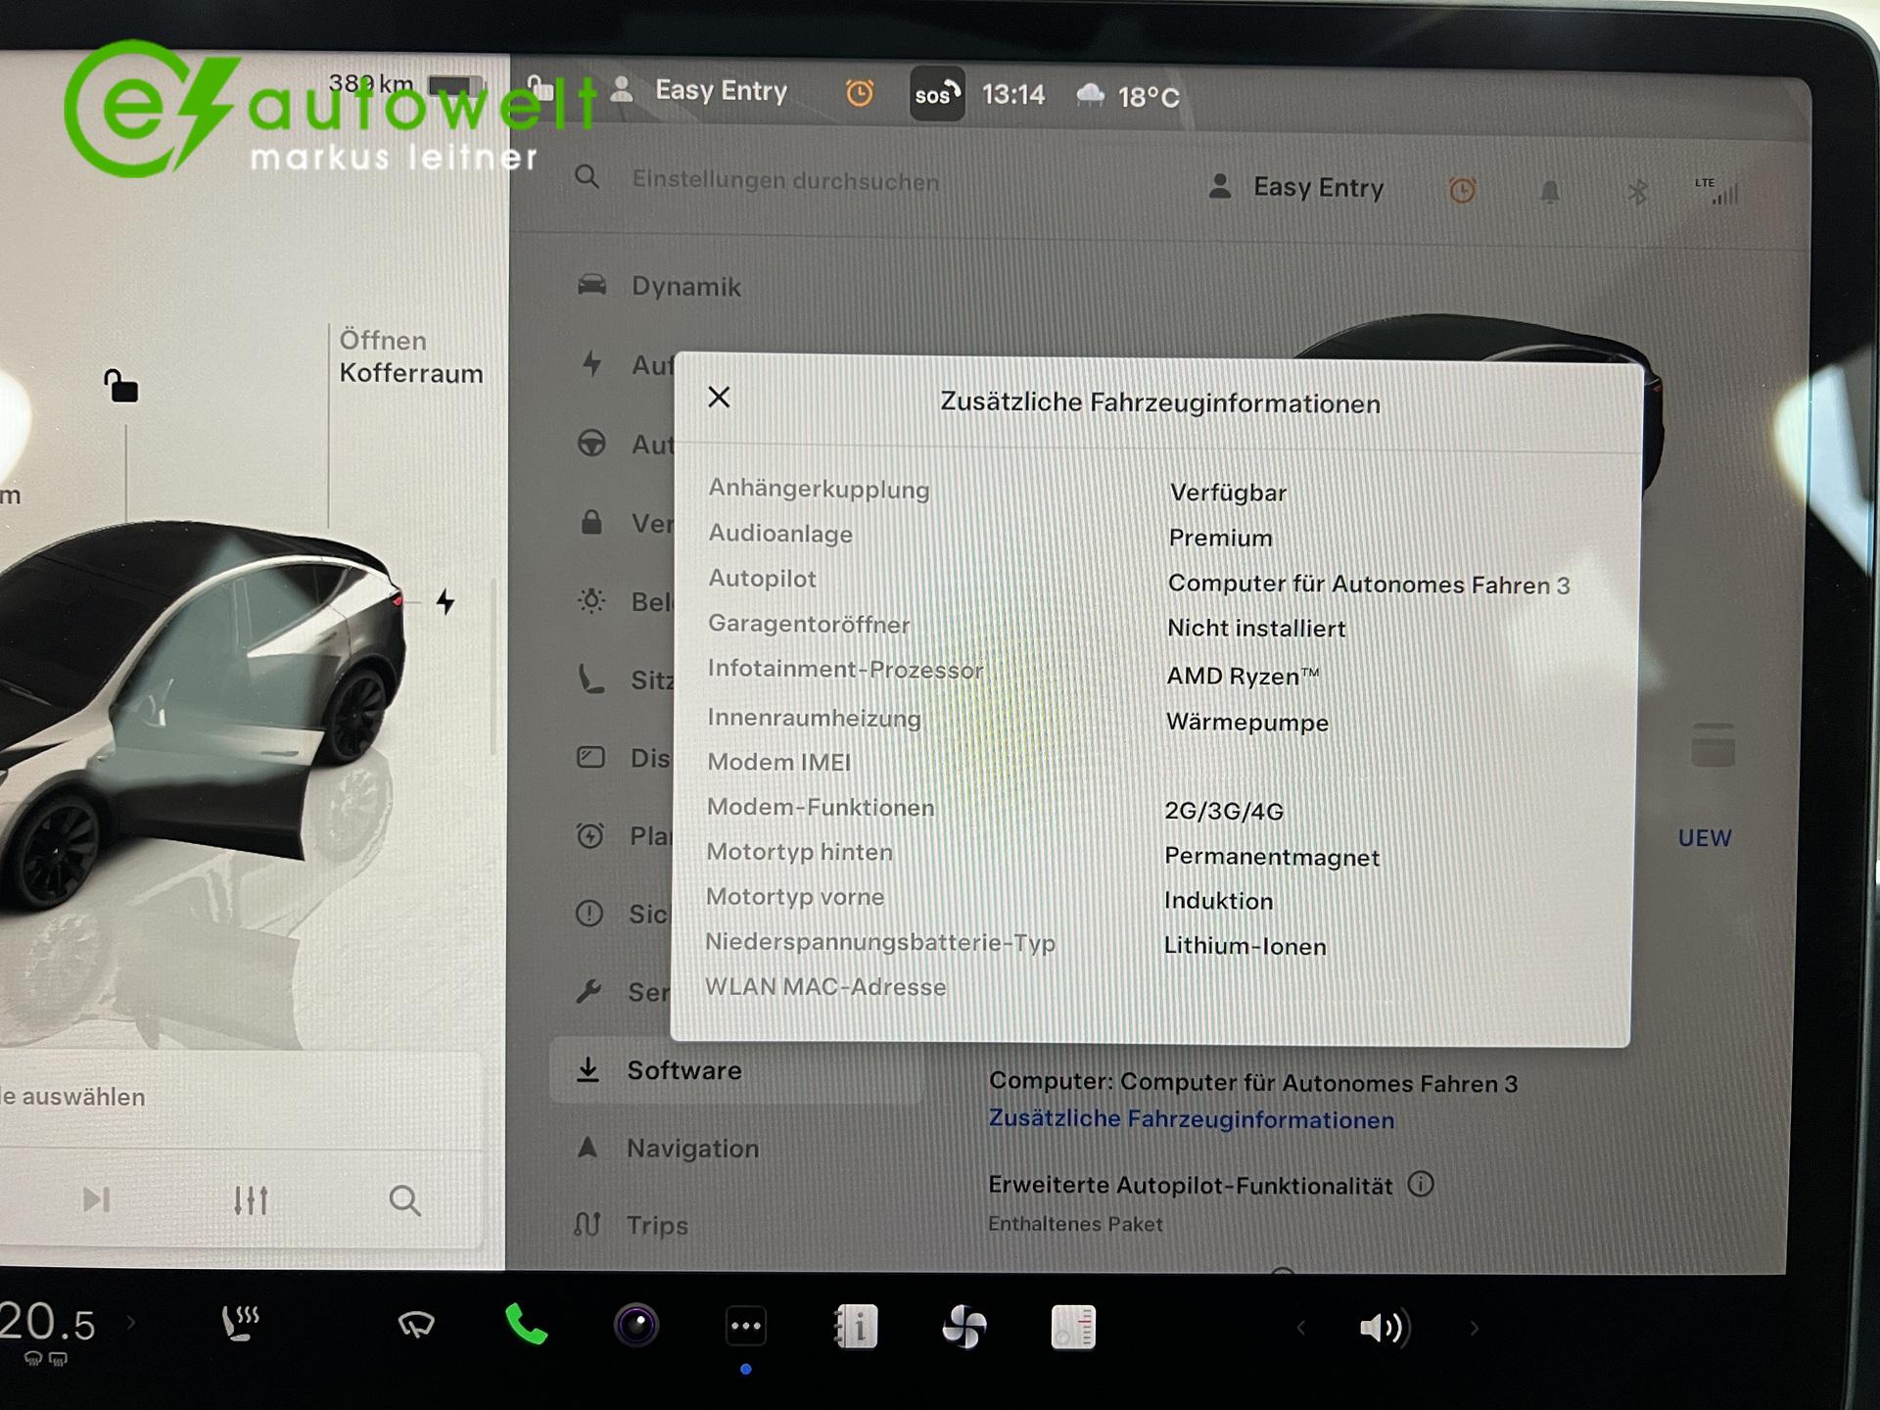Open the owner's manual info icon

point(856,1328)
